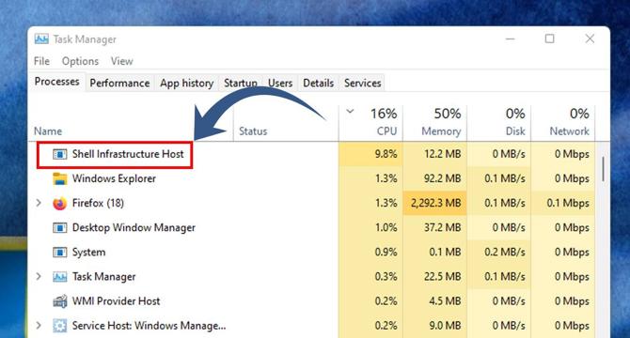Click the Firefox browser icon

click(x=60, y=204)
